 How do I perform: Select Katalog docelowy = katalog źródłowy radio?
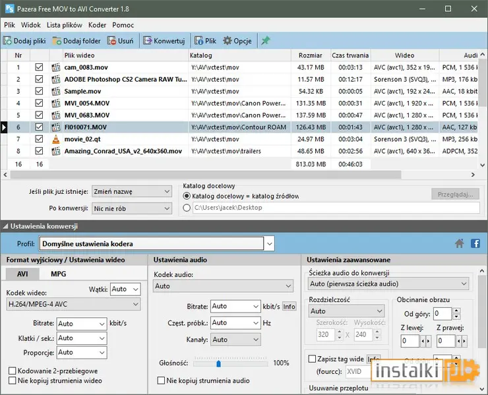(187, 196)
